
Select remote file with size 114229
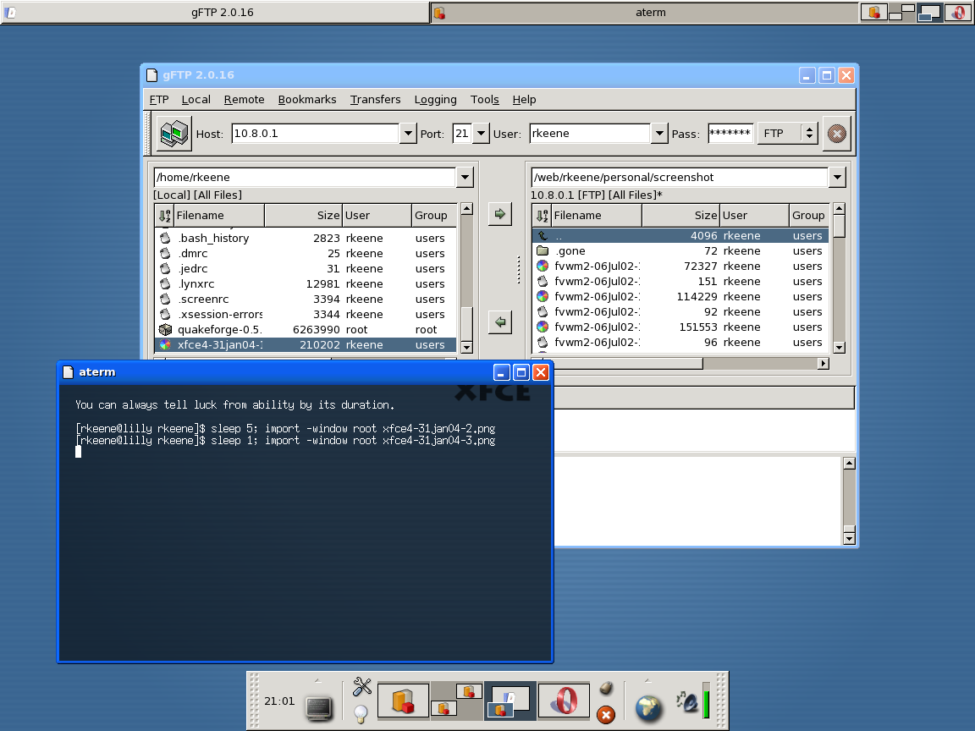tap(680, 296)
